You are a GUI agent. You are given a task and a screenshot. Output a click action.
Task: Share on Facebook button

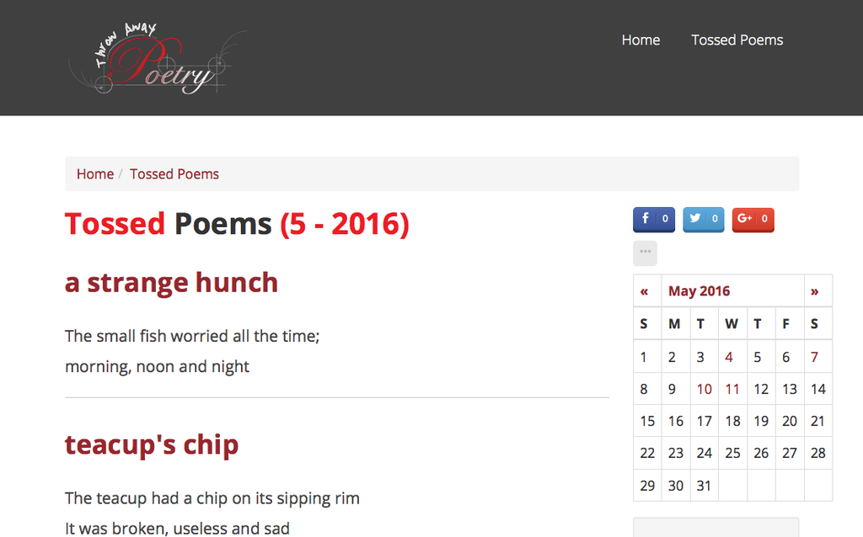[654, 220]
